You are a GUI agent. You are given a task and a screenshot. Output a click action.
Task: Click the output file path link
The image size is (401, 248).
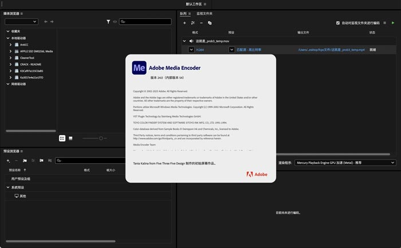[332, 50]
